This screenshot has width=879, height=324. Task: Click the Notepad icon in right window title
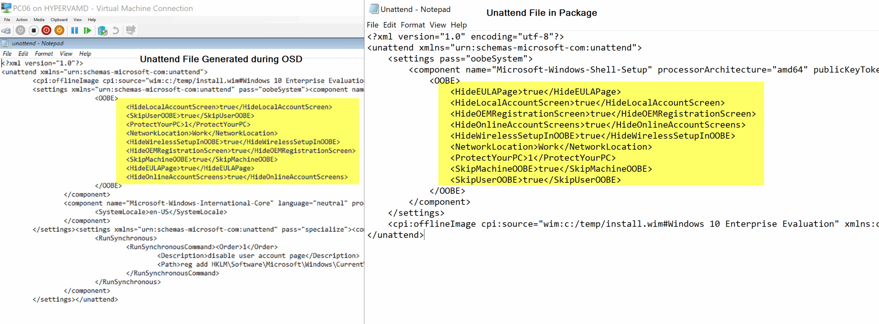pyautogui.click(x=374, y=9)
